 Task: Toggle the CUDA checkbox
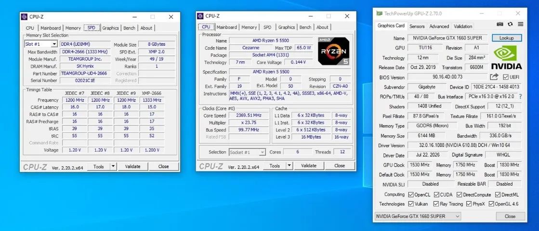click(436, 194)
